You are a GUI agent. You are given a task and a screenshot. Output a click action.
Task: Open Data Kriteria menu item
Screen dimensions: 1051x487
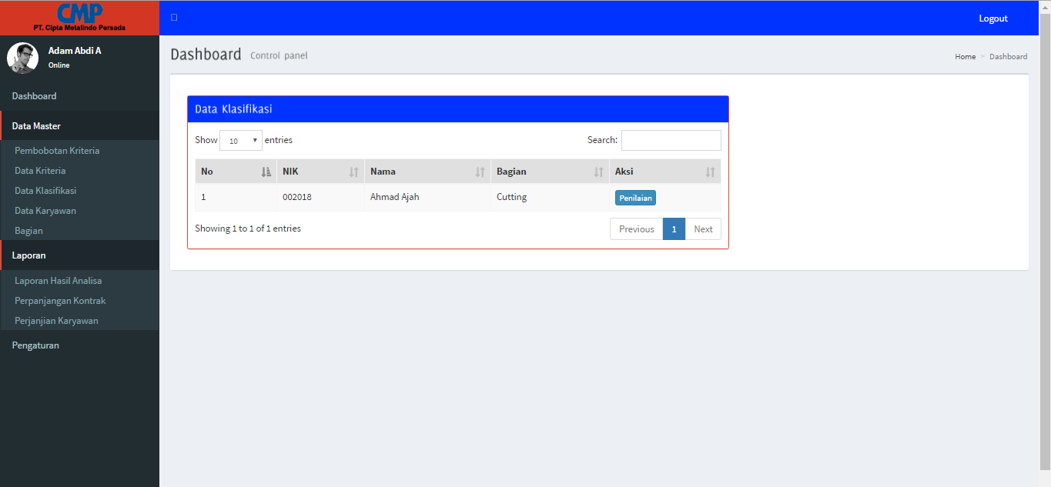tap(40, 171)
